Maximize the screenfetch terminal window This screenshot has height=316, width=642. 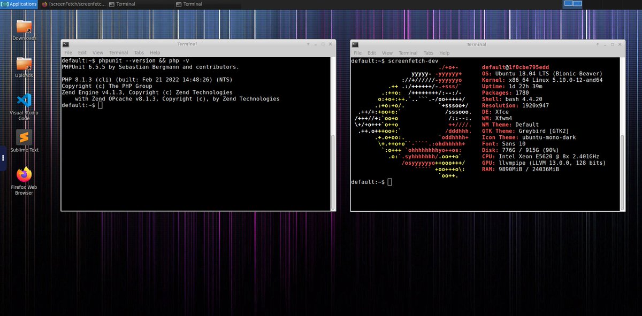pyautogui.click(x=612, y=44)
